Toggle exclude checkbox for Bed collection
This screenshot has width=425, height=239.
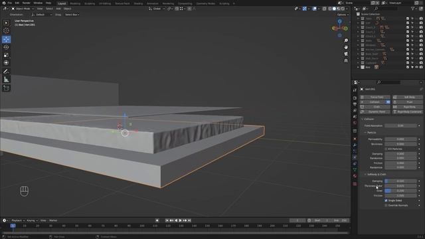[408, 67]
